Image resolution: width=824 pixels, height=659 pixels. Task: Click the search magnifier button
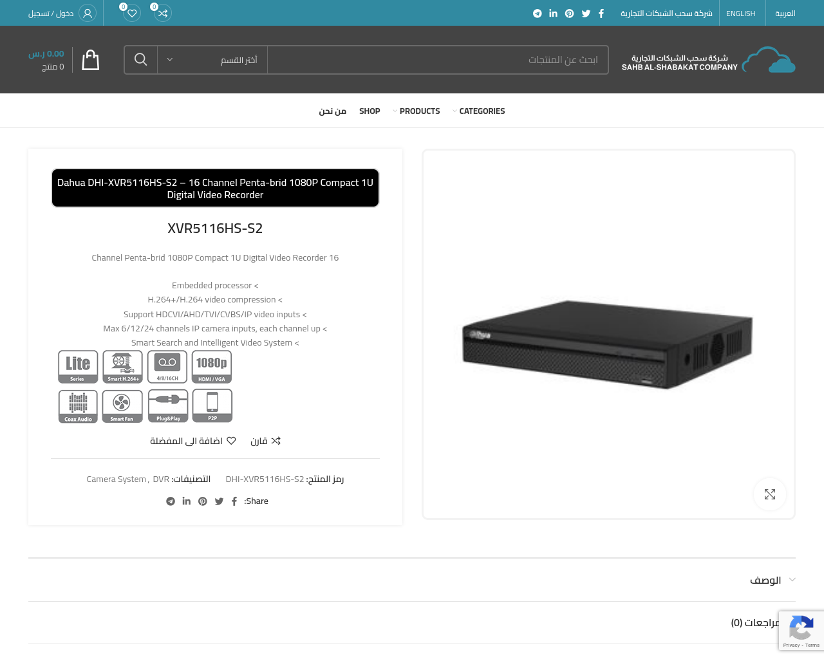tap(140, 60)
